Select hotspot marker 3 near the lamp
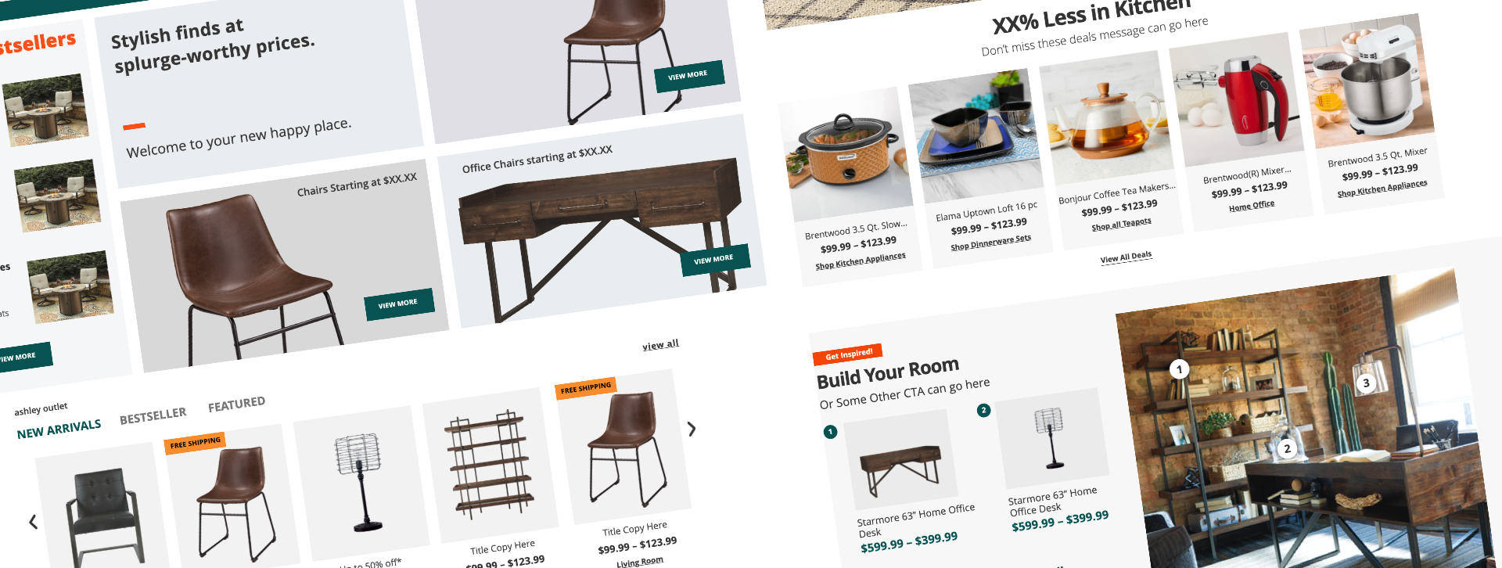This screenshot has width=1502, height=568. (1366, 383)
